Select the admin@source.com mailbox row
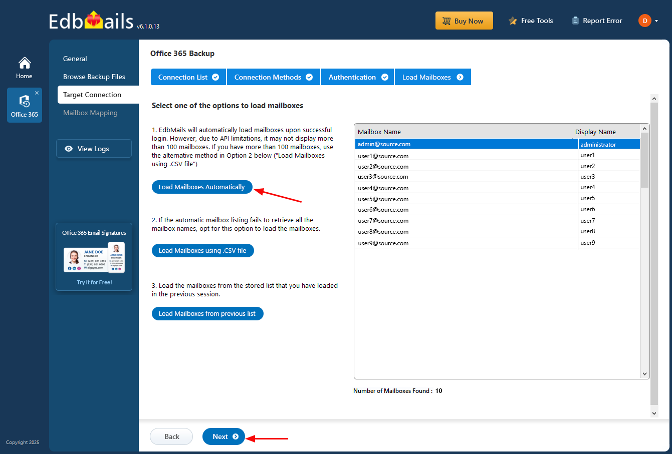The image size is (672, 454). [497, 144]
